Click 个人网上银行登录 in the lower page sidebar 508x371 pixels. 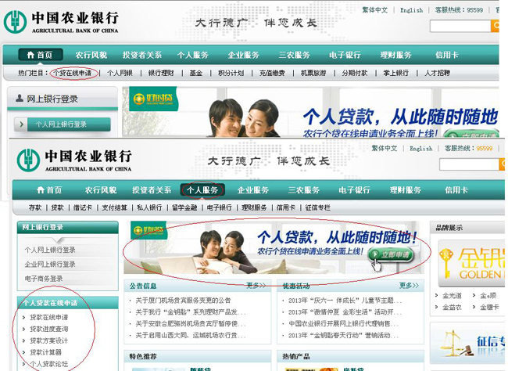(x=50, y=250)
